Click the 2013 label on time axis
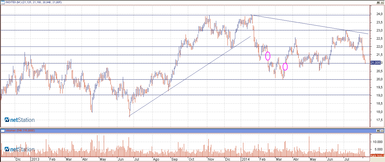This screenshot has width=385, height=162. 35,159
